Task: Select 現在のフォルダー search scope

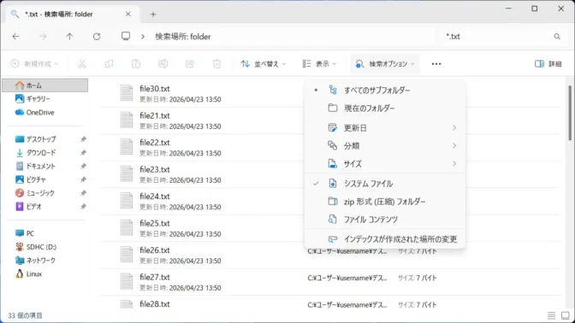Action: 385,108
